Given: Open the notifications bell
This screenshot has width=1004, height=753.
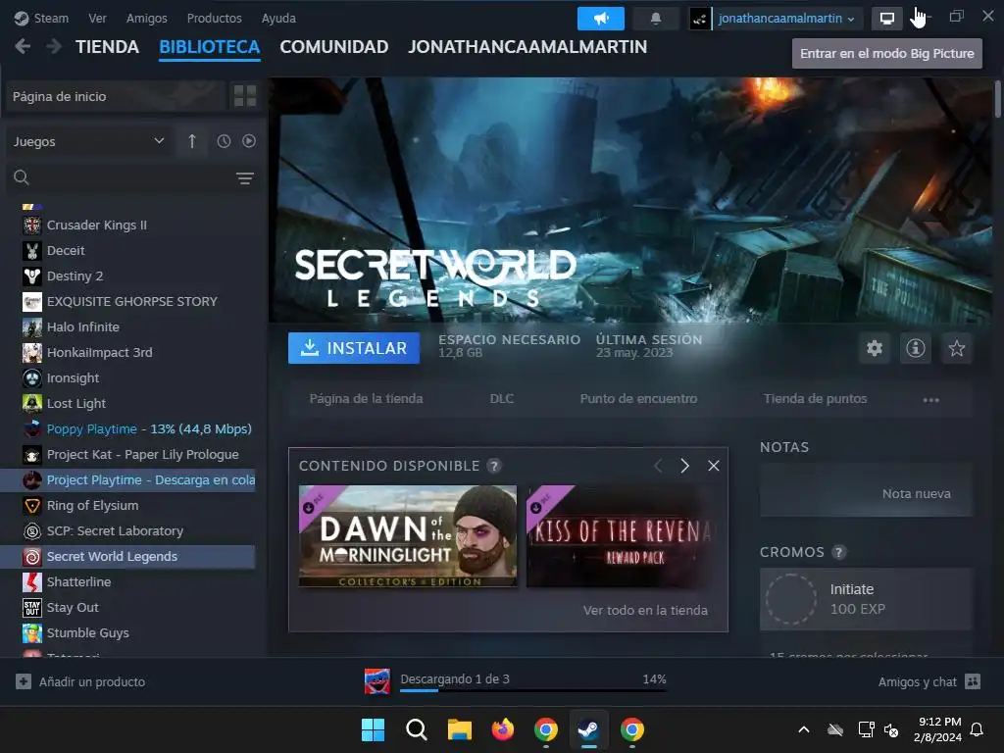Looking at the screenshot, I should tap(656, 19).
